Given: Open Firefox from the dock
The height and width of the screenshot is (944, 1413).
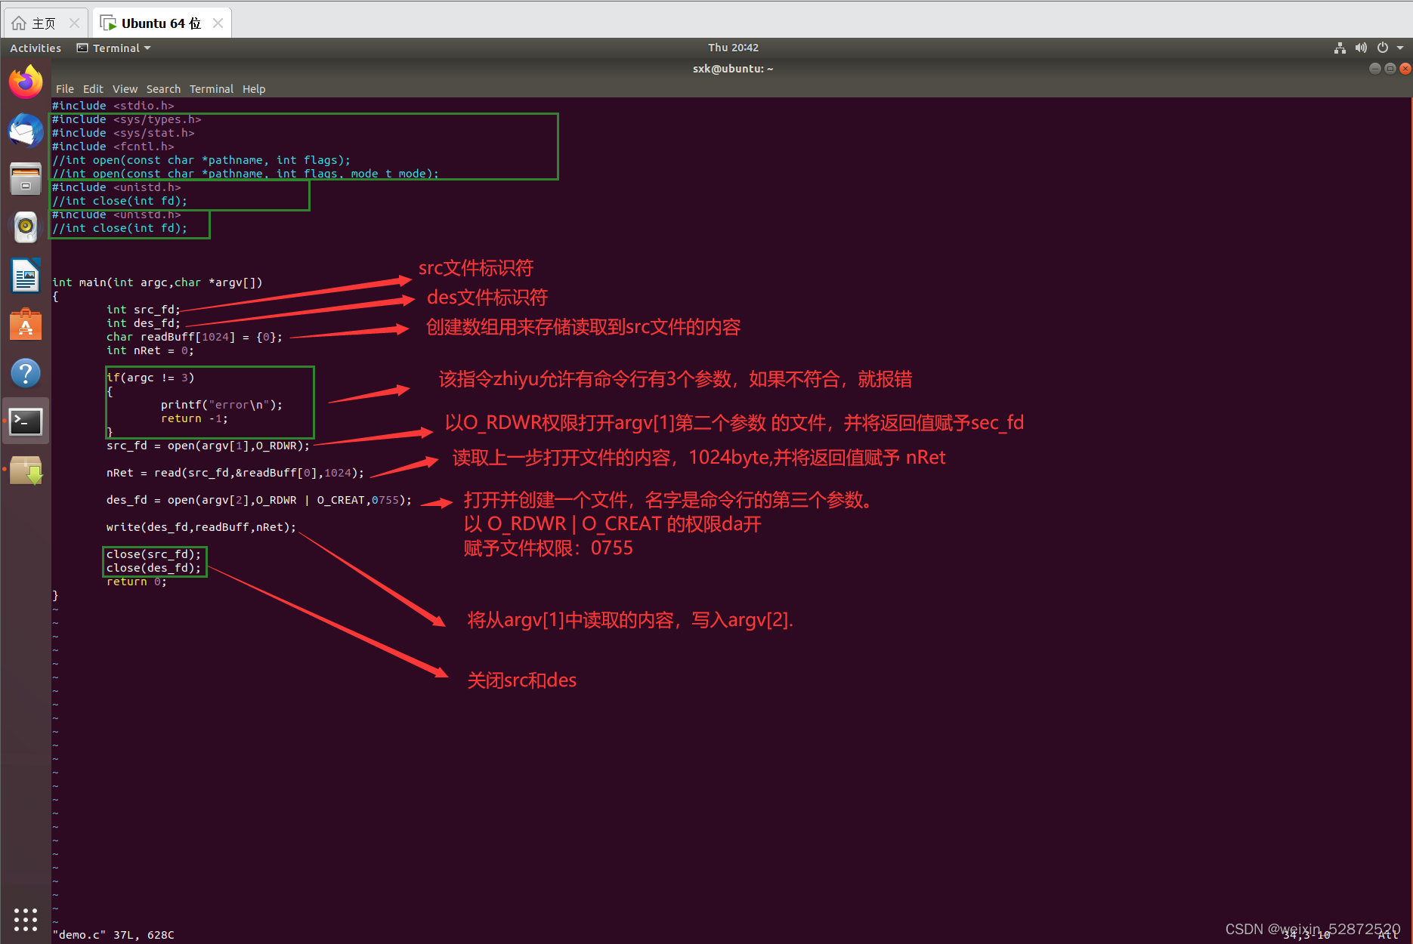Looking at the screenshot, I should point(26,81).
